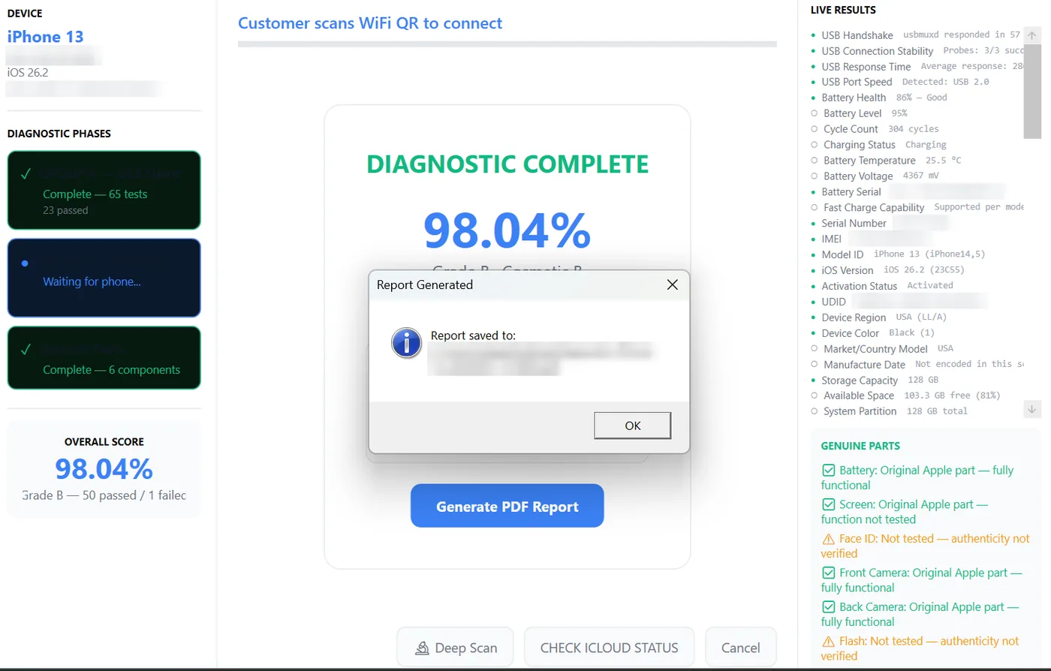Image resolution: width=1051 pixels, height=671 pixels.
Task: Click the green dot beside USB Handshake
Action: [814, 35]
